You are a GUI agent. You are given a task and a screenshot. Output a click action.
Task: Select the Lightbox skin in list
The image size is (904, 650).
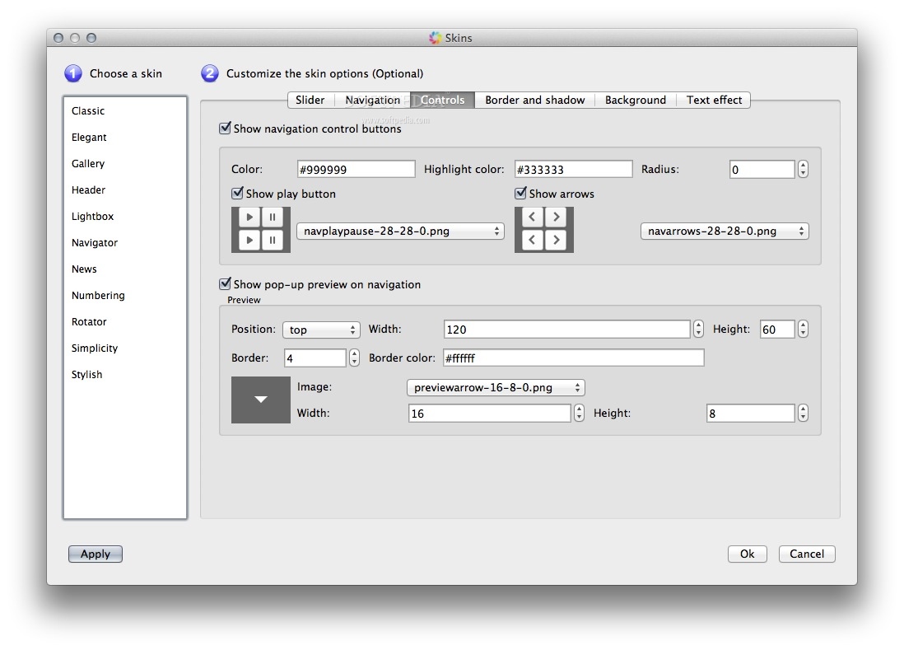92,217
